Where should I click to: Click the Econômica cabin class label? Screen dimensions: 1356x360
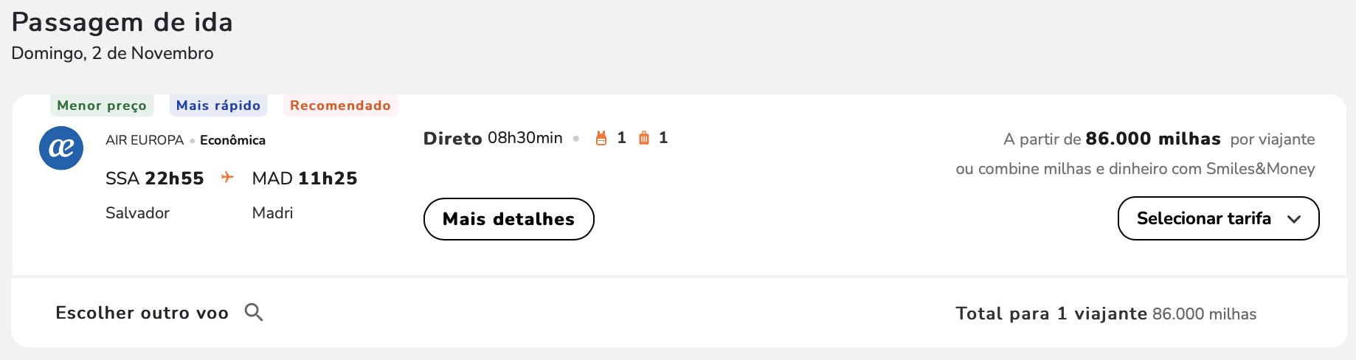(x=232, y=140)
